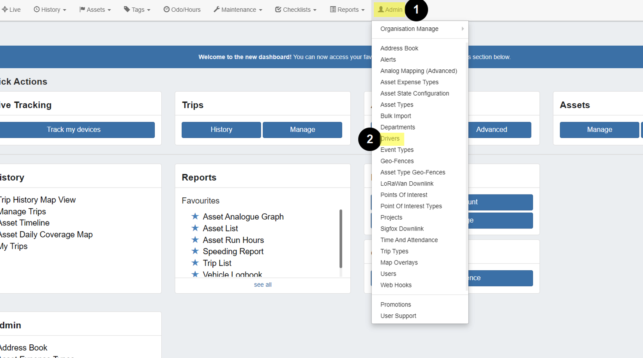This screenshot has height=358, width=643.
Task: Open Web Hooks menu entry
Action: pyautogui.click(x=396, y=285)
